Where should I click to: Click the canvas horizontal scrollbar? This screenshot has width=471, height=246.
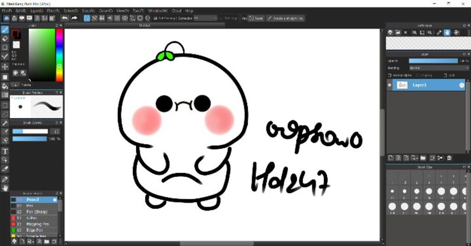click(216, 244)
